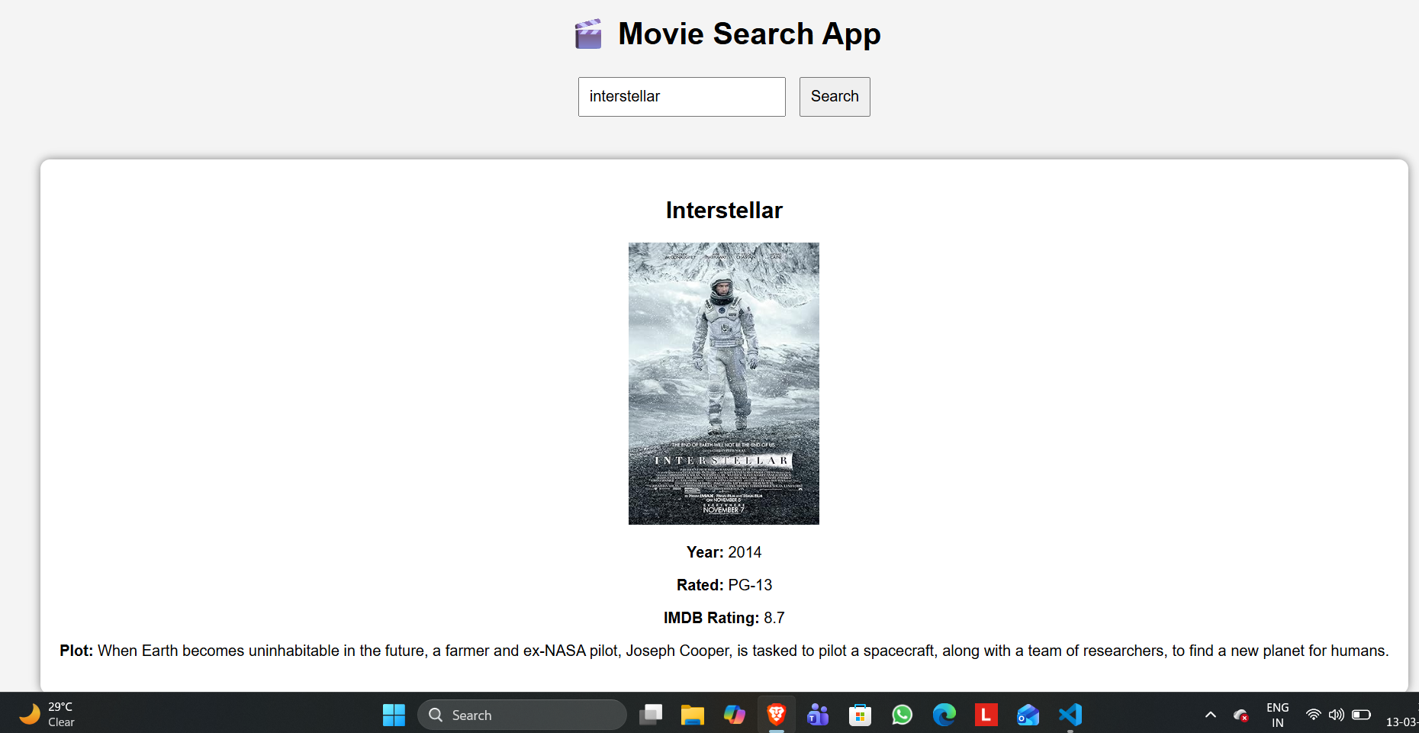Select the Year: 2014 text
This screenshot has height=733, width=1419.
[724, 552]
